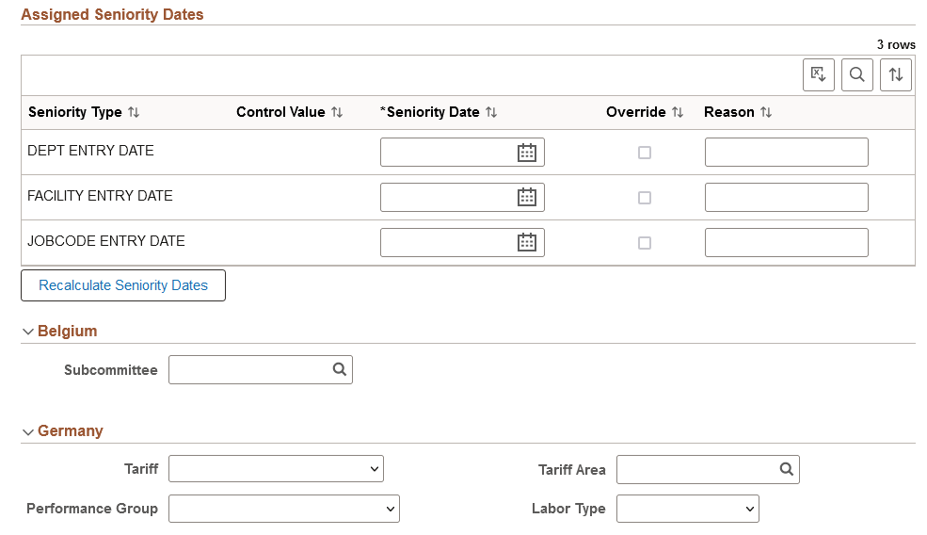The width and height of the screenshot is (927, 535).
Task: Sort by Control Value column arrows
Action: (337, 112)
